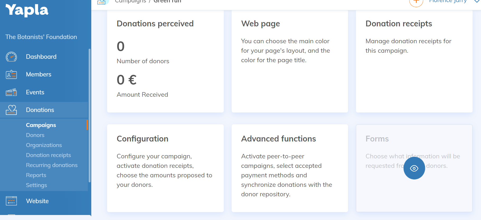Click the Website browser icon
The image size is (481, 220).
[x=11, y=201]
